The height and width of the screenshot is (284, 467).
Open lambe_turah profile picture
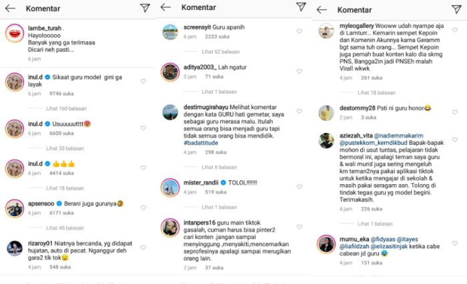(15, 33)
